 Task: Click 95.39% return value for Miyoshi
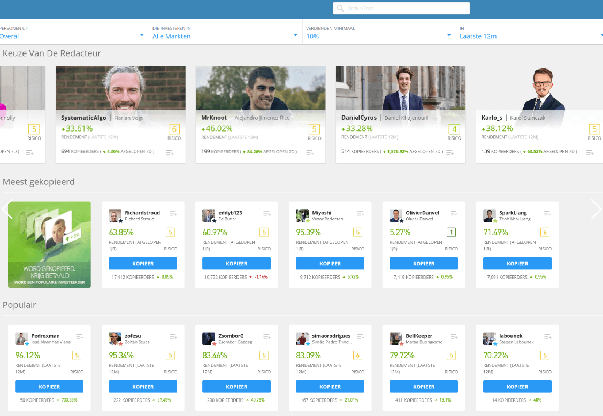308,232
